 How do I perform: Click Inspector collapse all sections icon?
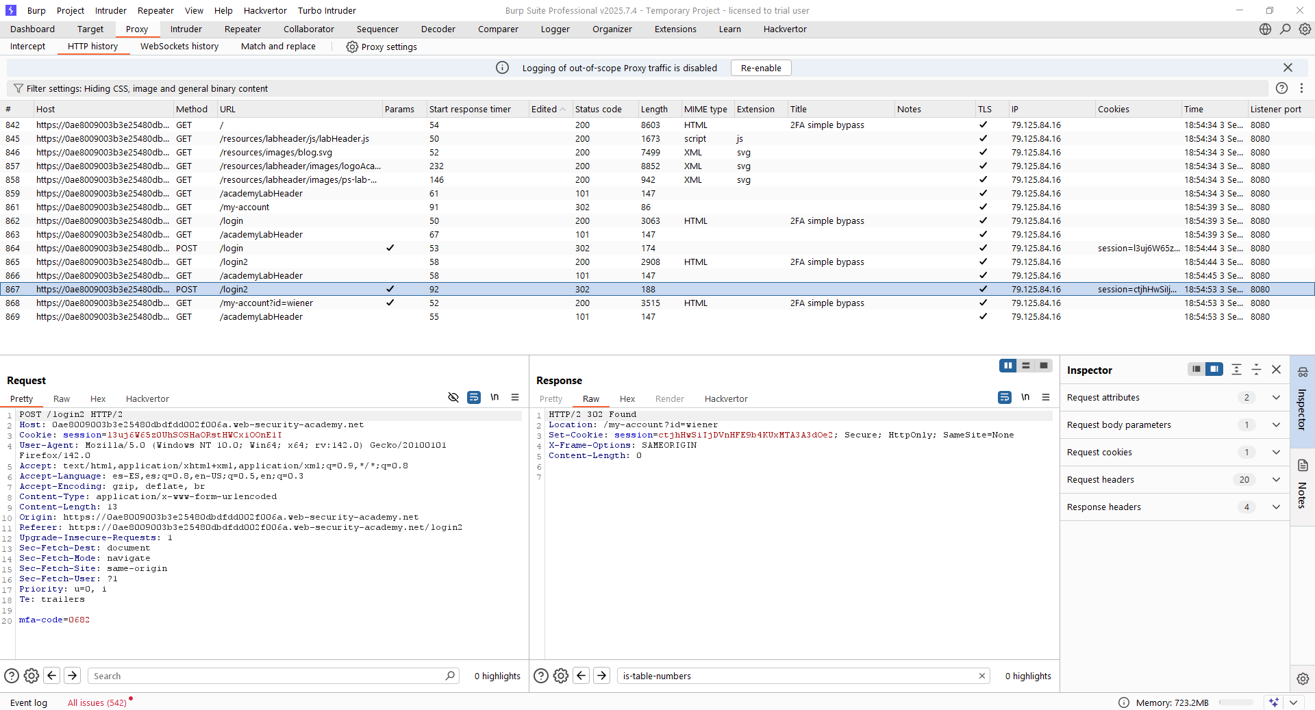(1256, 369)
